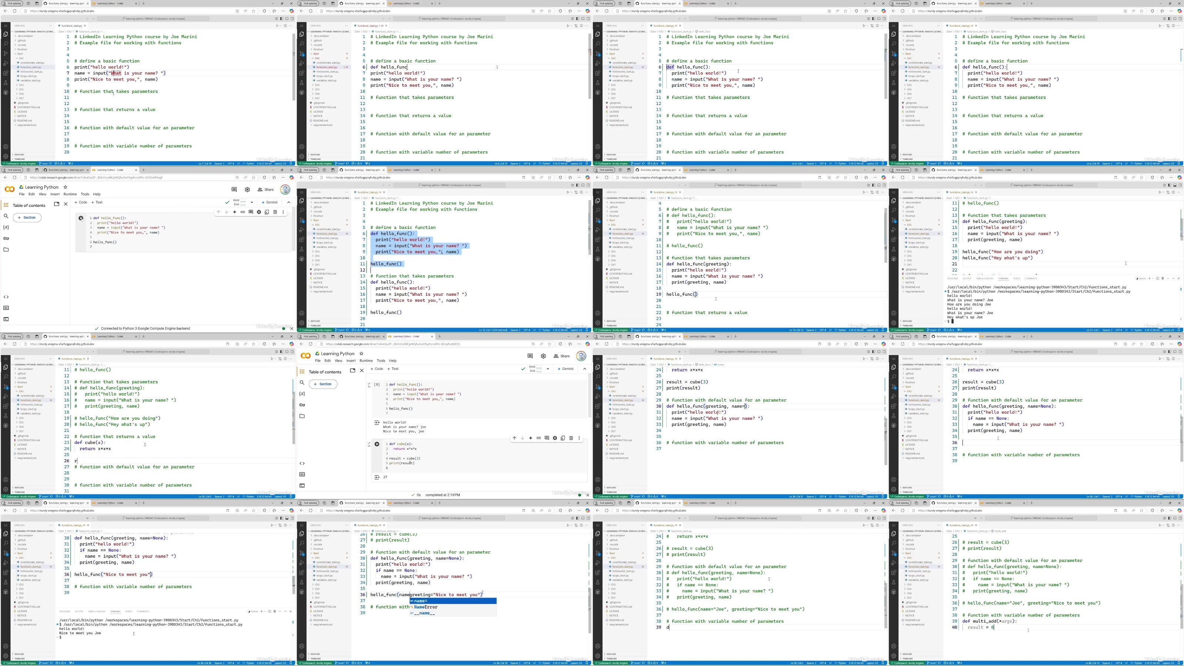The height and width of the screenshot is (666, 1184).
Task: Kill terminal trash icon, 'Hey what's up' terminal window
Action: (x=1163, y=278)
